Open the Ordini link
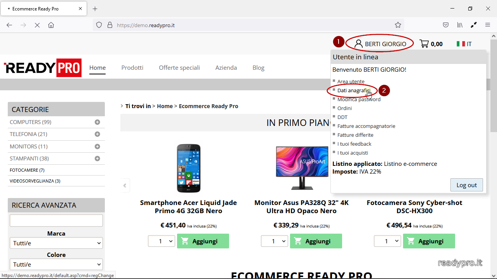This screenshot has width=497, height=279. 344,108
